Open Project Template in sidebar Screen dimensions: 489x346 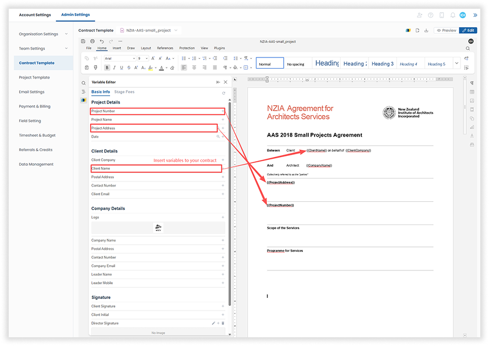[x=34, y=77]
